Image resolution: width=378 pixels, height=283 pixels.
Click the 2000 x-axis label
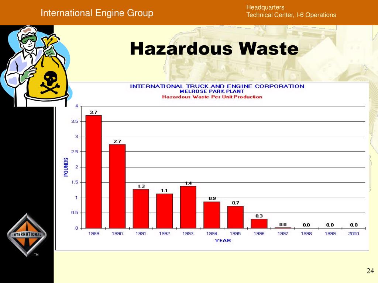click(x=353, y=233)
